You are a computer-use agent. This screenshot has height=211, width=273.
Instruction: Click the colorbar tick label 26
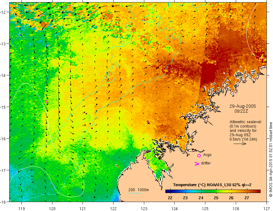pyautogui.click(x=231, y=198)
